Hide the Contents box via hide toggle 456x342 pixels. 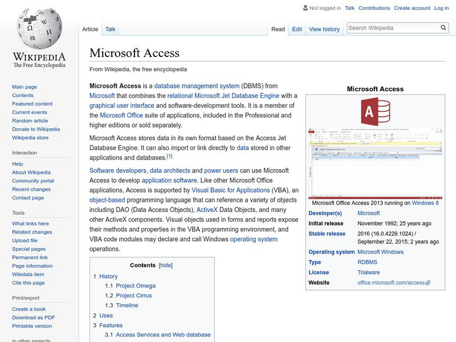coord(165,265)
